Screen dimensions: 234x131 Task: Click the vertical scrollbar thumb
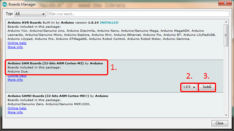click(226, 35)
